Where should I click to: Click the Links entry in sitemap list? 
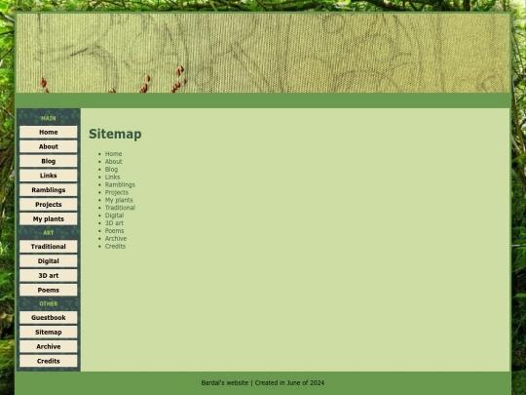pos(112,177)
